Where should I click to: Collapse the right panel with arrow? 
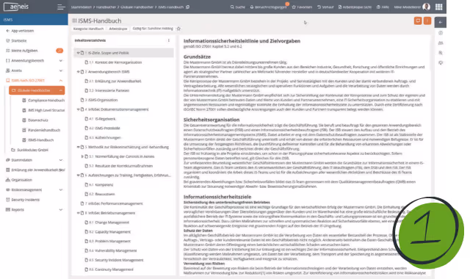click(441, 22)
